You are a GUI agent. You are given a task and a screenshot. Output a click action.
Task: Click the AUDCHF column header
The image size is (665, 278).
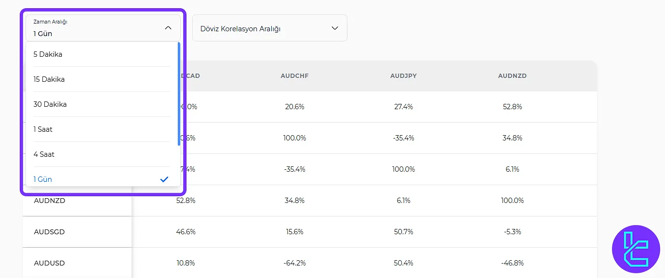click(294, 76)
